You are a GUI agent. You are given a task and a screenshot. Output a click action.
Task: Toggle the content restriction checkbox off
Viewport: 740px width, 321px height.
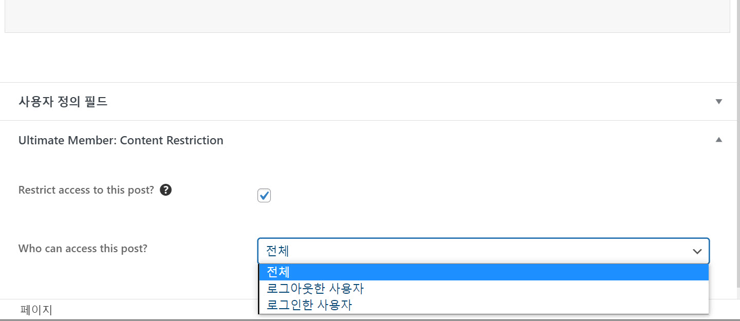point(264,195)
